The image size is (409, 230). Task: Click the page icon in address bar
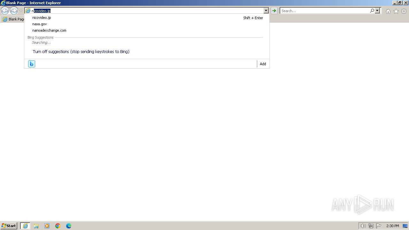[28, 11]
